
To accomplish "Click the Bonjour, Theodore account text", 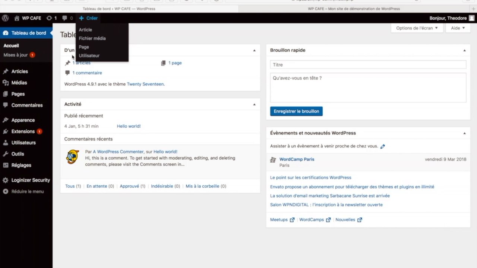I will click(x=448, y=18).
